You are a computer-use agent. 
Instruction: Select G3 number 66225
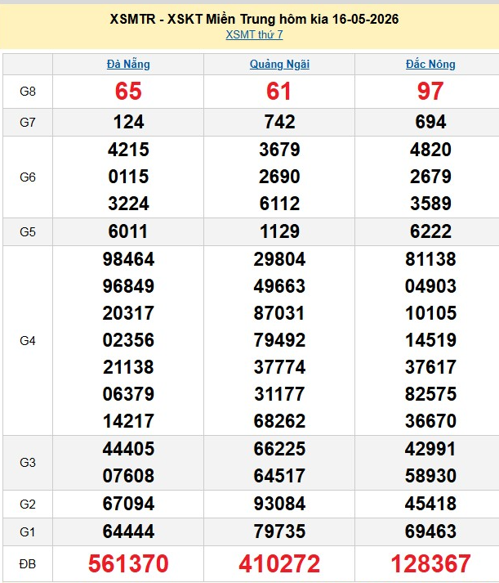(x=279, y=449)
